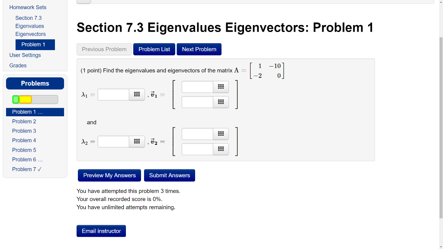Open Section 7.3 Eigenvalues Eigenvectors set

coord(29,26)
